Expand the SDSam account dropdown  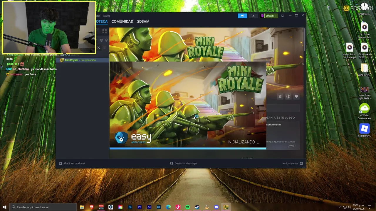268,16
